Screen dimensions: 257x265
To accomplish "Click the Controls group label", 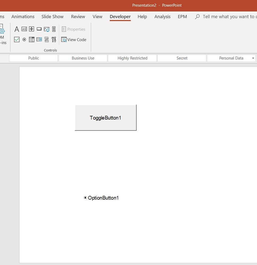I will click(x=50, y=50).
